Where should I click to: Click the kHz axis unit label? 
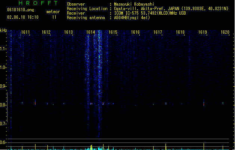(3, 30)
